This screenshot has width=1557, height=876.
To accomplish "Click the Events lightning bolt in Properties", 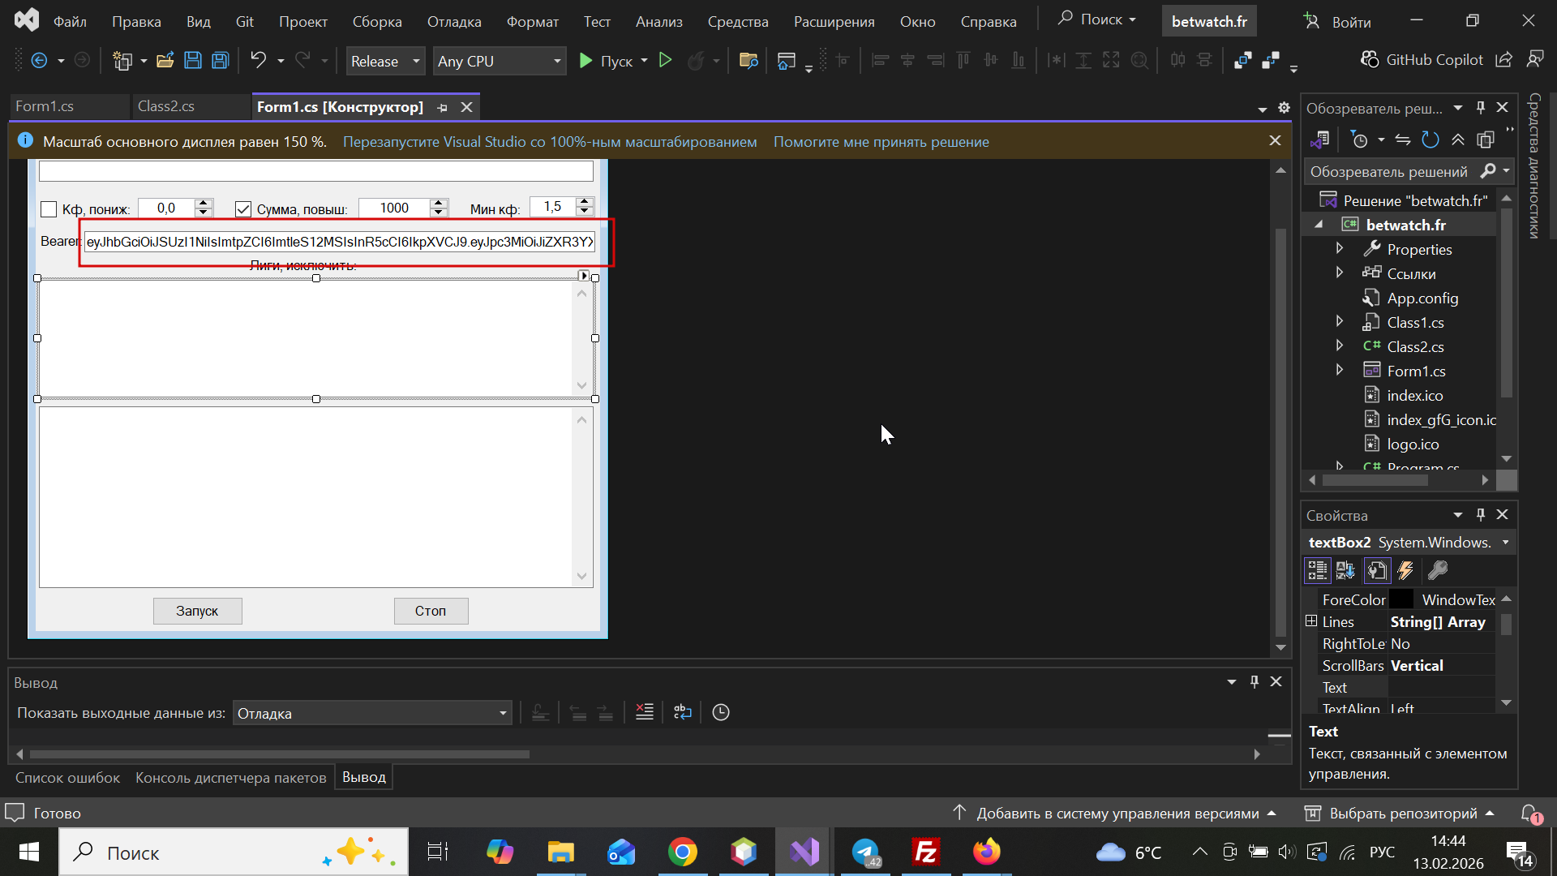I will [x=1405, y=571].
